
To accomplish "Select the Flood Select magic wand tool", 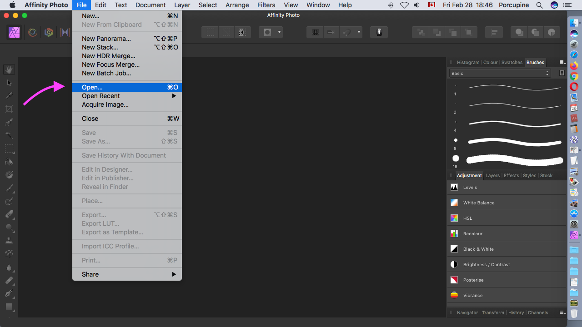I will coord(9,135).
